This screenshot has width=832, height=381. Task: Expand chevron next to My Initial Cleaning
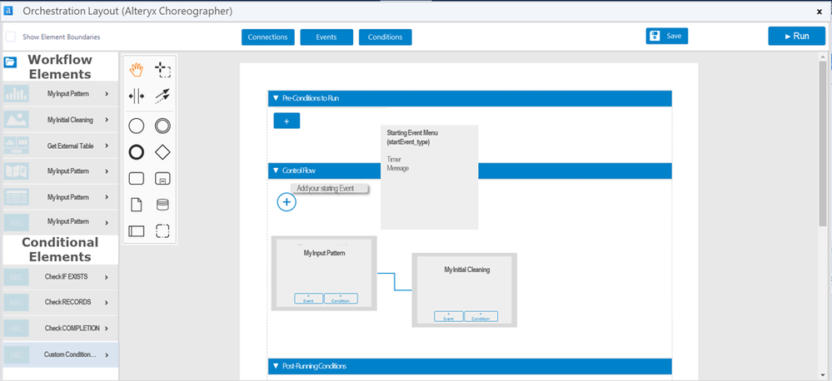107,120
